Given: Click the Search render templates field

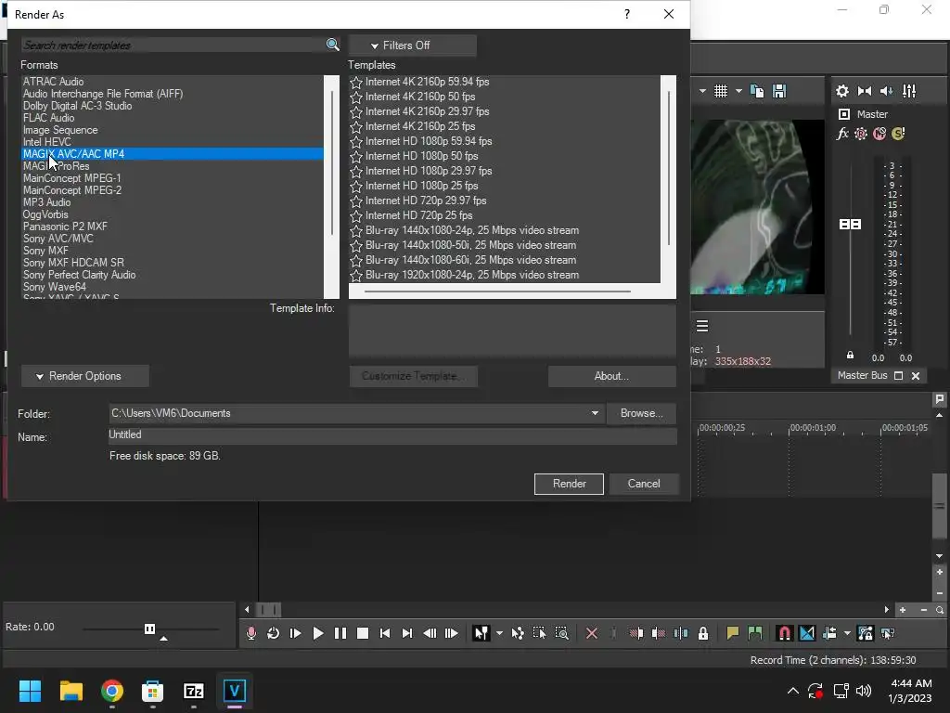Looking at the screenshot, I should [173, 45].
